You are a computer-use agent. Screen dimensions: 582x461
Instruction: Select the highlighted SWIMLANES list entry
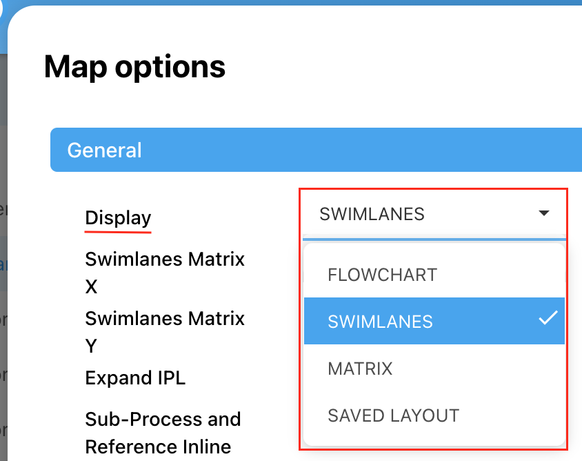click(380, 322)
